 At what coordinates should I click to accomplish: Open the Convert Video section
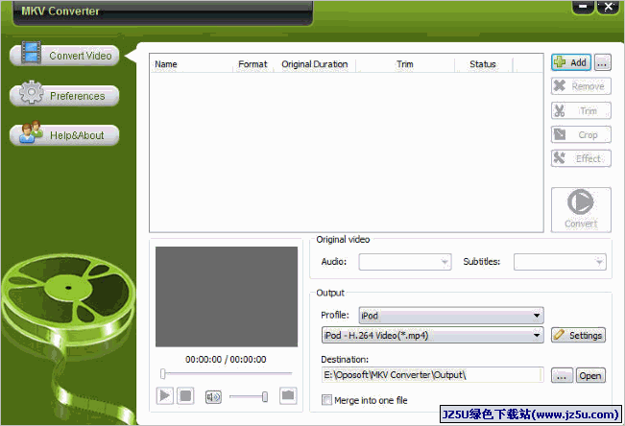click(x=64, y=56)
